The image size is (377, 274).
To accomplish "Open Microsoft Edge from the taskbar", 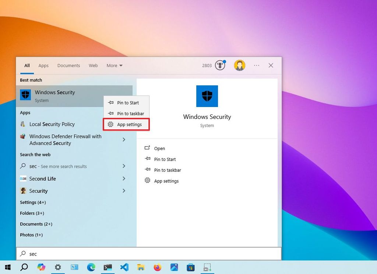I will [x=91, y=267].
